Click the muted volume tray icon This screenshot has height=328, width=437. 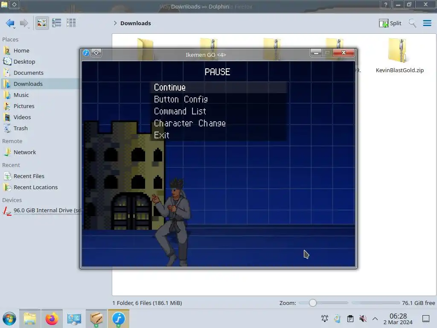(x=363, y=319)
